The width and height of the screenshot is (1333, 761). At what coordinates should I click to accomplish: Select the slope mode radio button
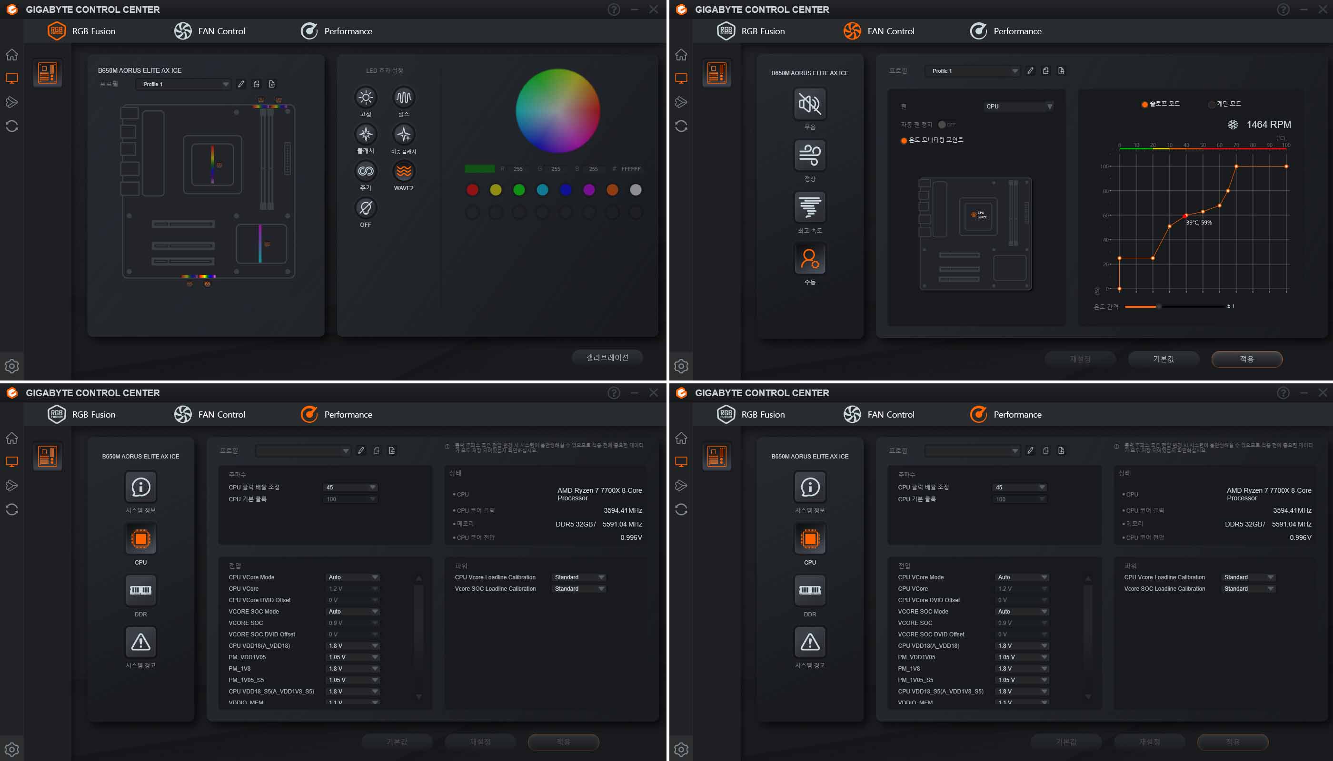point(1144,104)
